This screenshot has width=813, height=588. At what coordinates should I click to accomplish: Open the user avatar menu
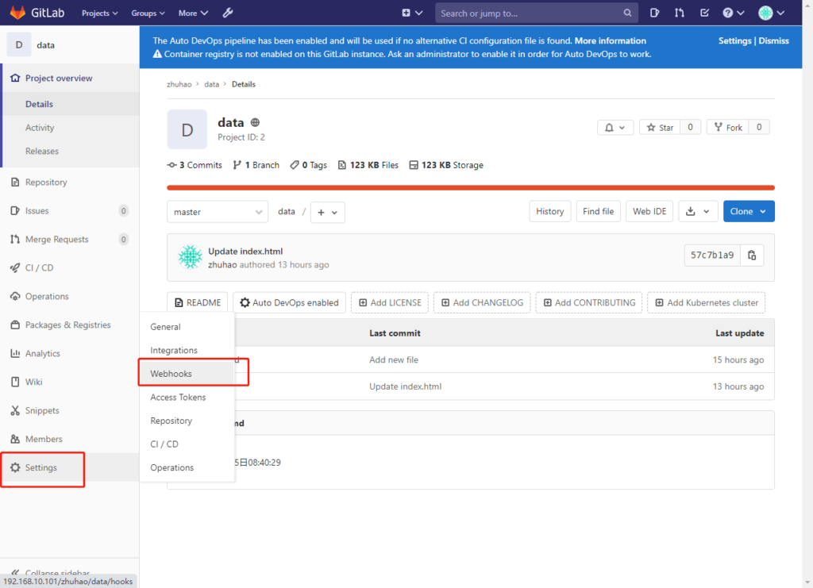[x=771, y=13]
